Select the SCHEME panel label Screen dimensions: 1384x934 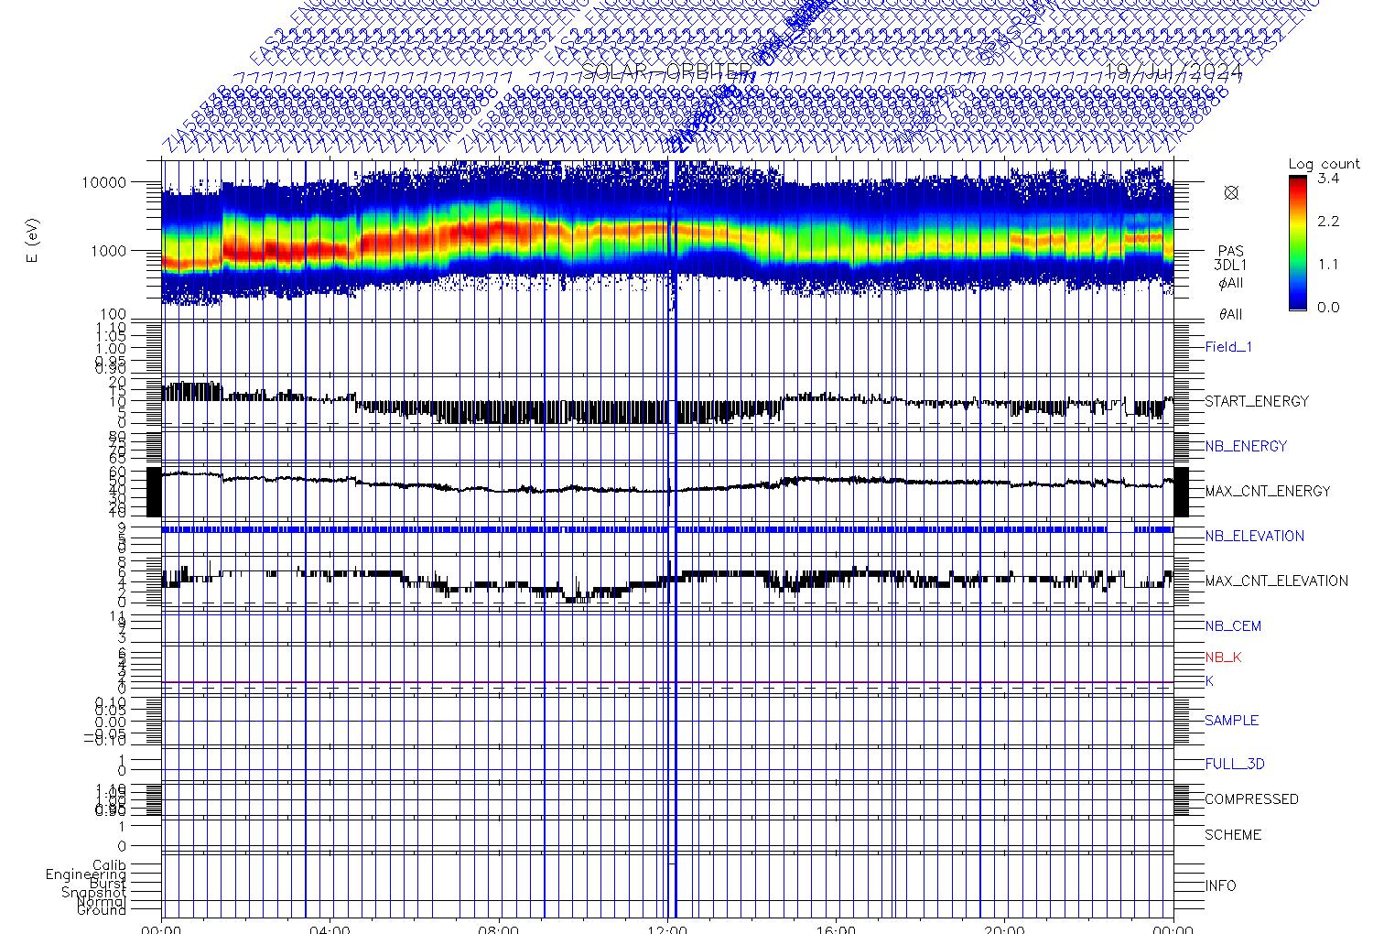click(x=1231, y=835)
